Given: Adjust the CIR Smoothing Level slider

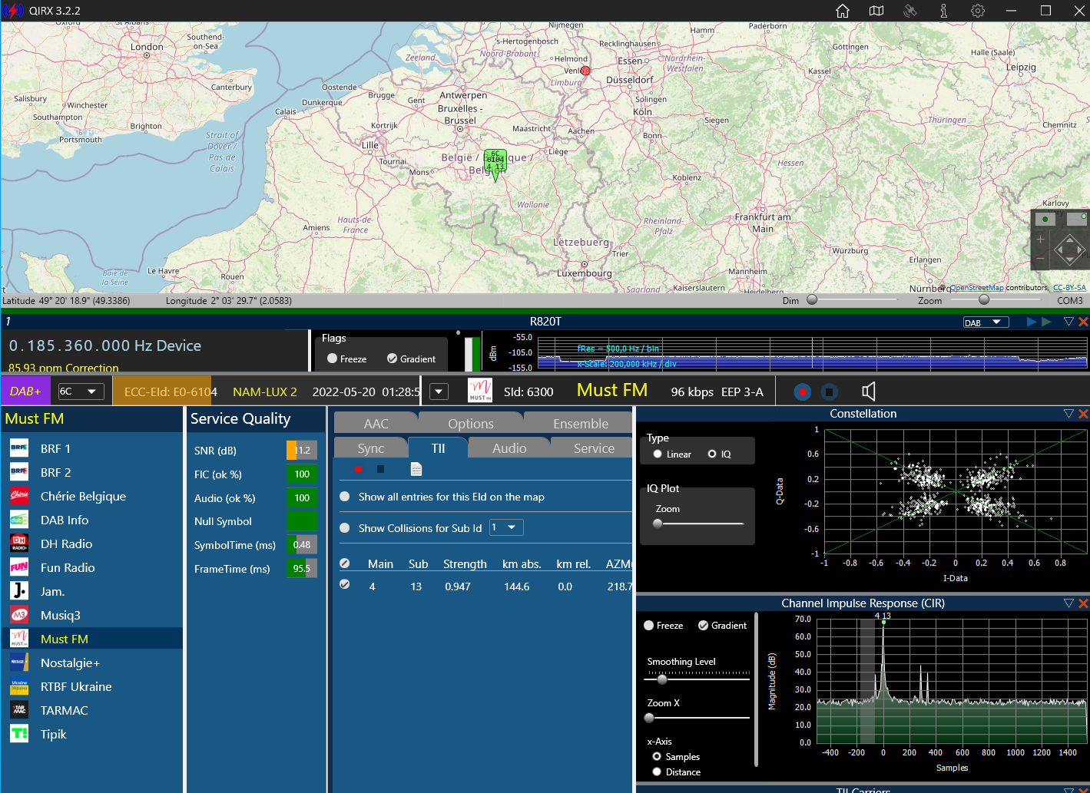Looking at the screenshot, I should (x=662, y=679).
